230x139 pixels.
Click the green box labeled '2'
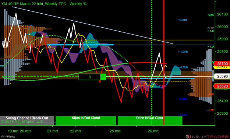pyautogui.click(x=103, y=77)
